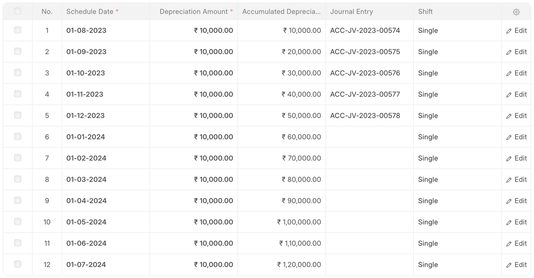This screenshot has height=278, width=534.
Task: Check the box for row 2
Action: (x=18, y=51)
